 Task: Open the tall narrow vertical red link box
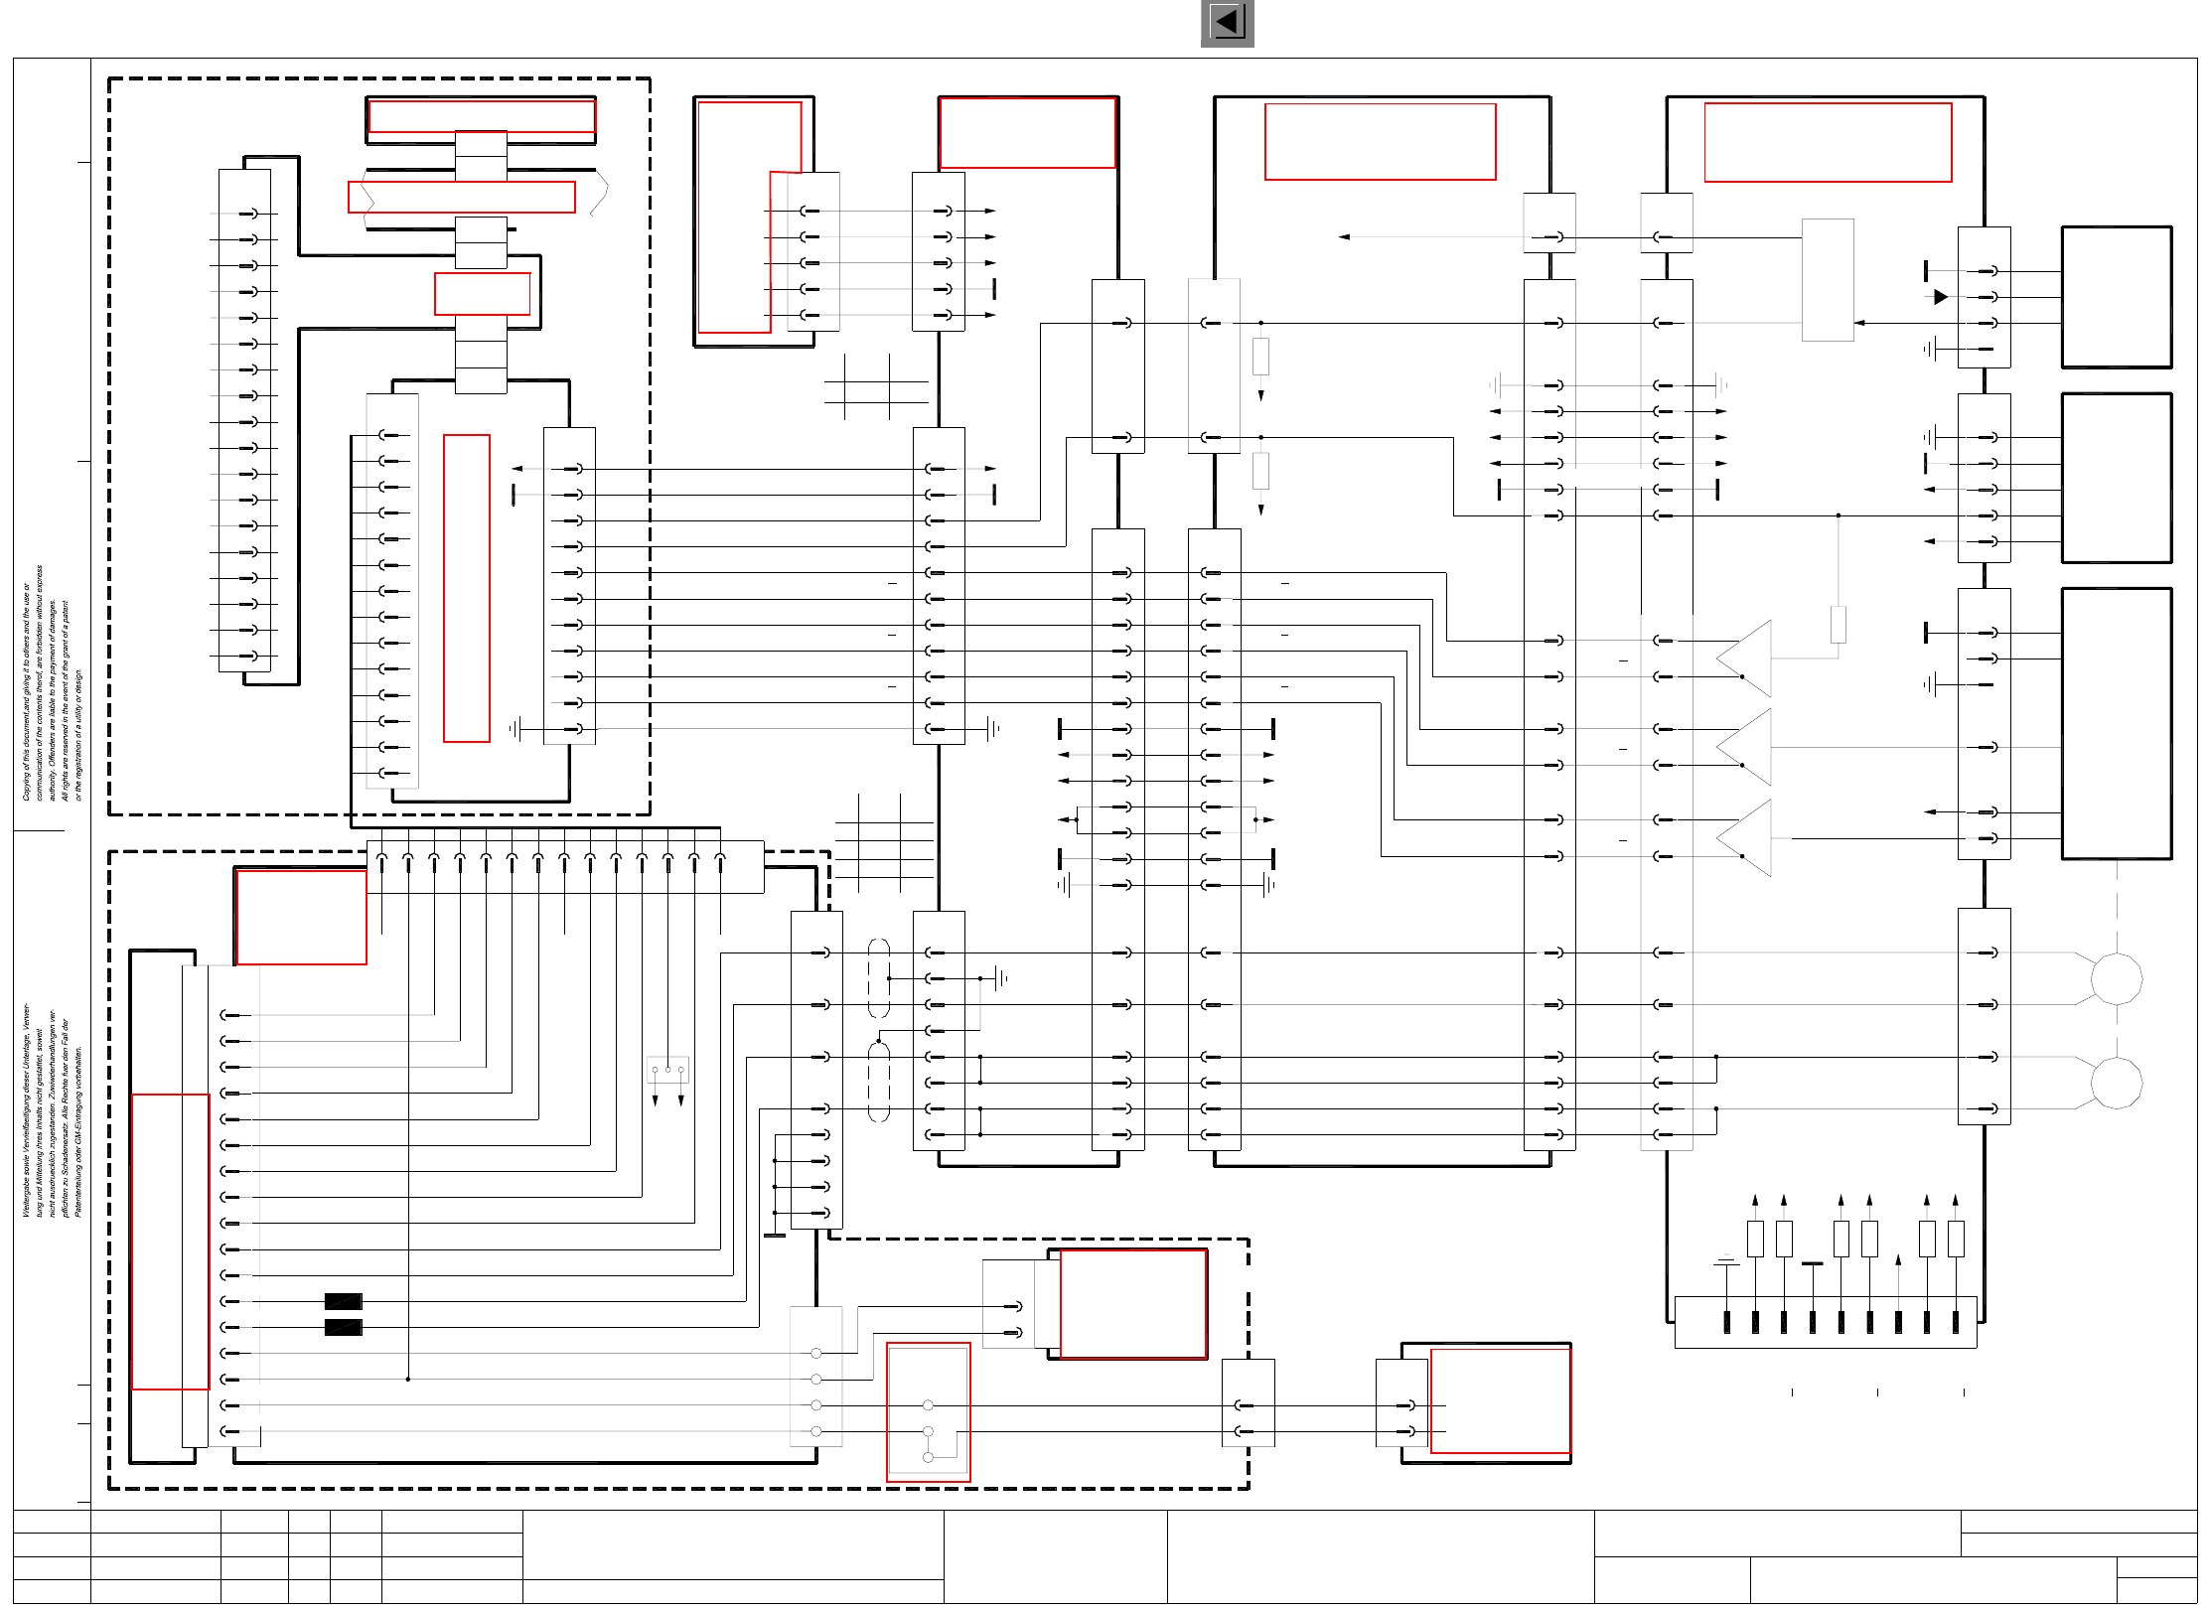pyautogui.click(x=466, y=588)
